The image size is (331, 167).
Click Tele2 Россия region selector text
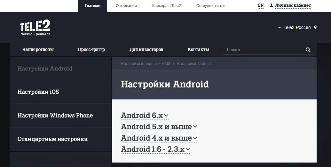click(x=297, y=27)
